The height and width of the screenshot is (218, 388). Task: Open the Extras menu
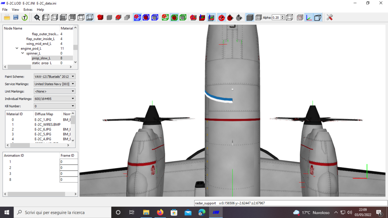pyautogui.click(x=28, y=10)
